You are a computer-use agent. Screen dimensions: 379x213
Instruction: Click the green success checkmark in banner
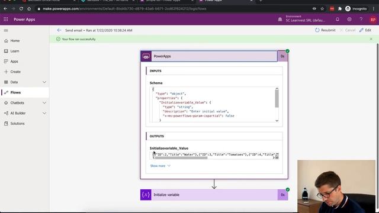pos(58,39)
